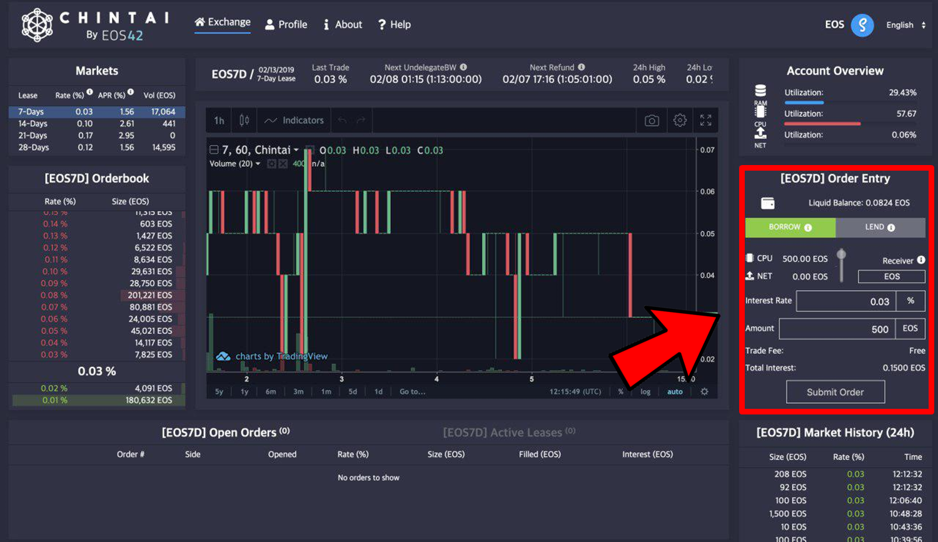938x542 pixels.
Task: Click the RAM utilization progress bar
Action: click(x=850, y=103)
